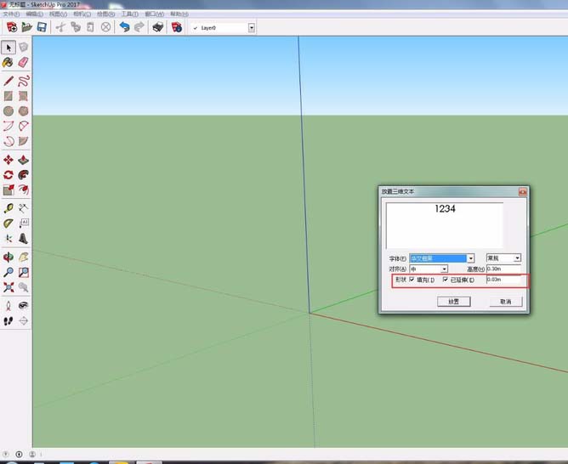Click the Zoom Extents tool
The height and width of the screenshot is (464, 568).
click(9, 287)
